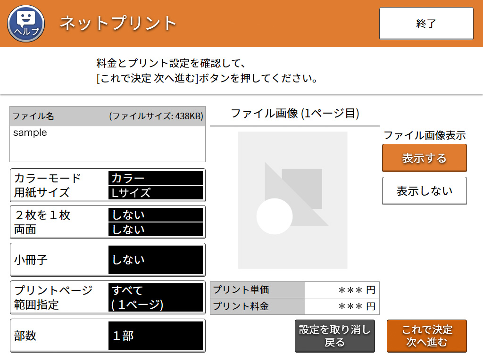Click the file preview thumbnail image
Screen dimensions: 483x362
click(x=292, y=200)
